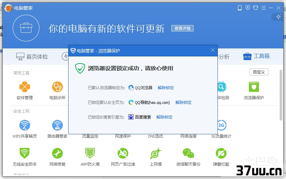This screenshot has height=179, width=286.
Task: Open the main menu hamburger icon
Action: click(x=264, y=8)
